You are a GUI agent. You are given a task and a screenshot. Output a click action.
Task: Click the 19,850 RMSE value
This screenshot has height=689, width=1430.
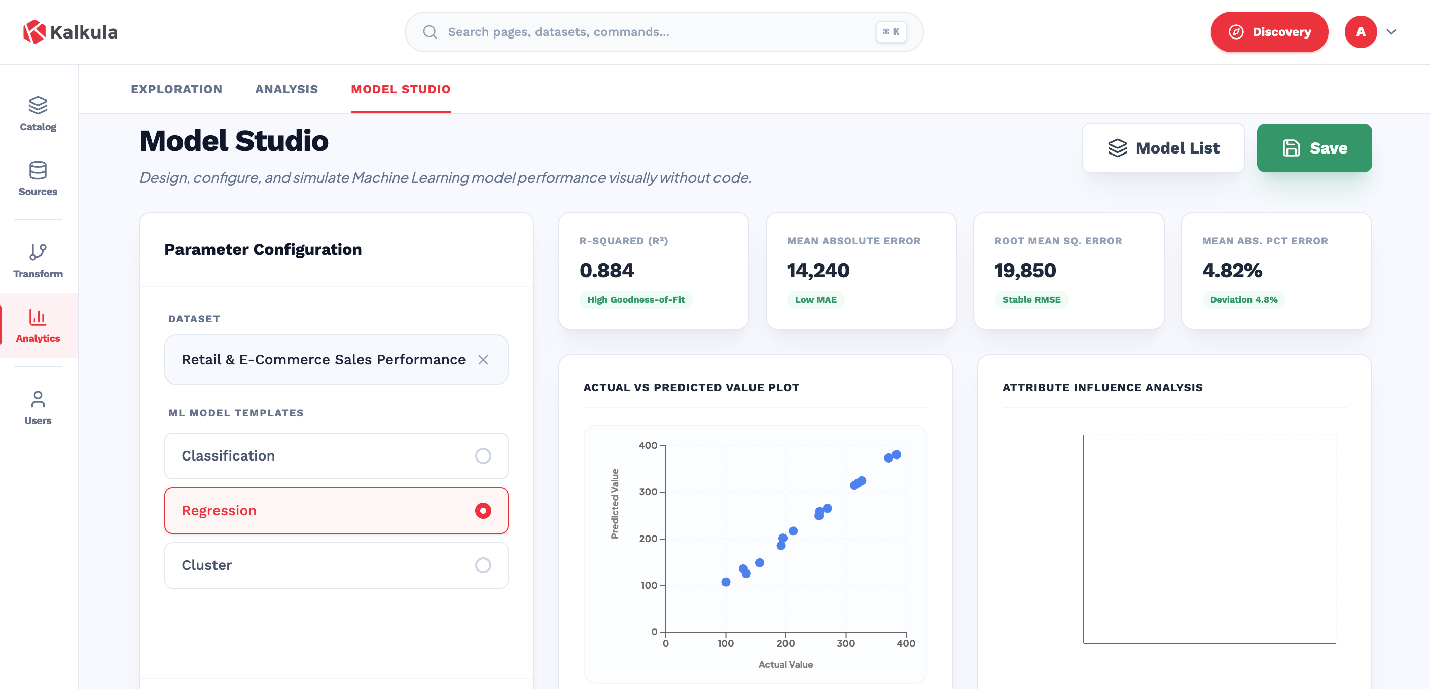pos(1025,270)
